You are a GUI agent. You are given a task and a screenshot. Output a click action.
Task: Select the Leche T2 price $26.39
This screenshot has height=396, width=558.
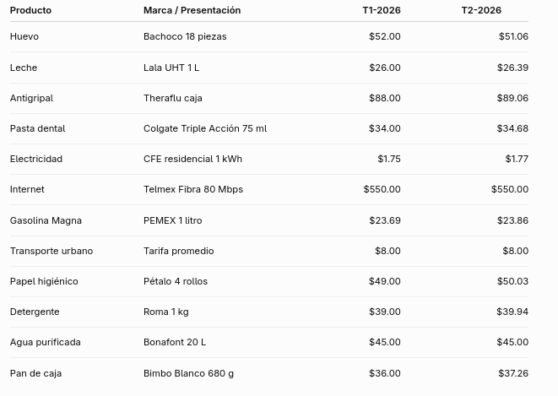tap(512, 68)
